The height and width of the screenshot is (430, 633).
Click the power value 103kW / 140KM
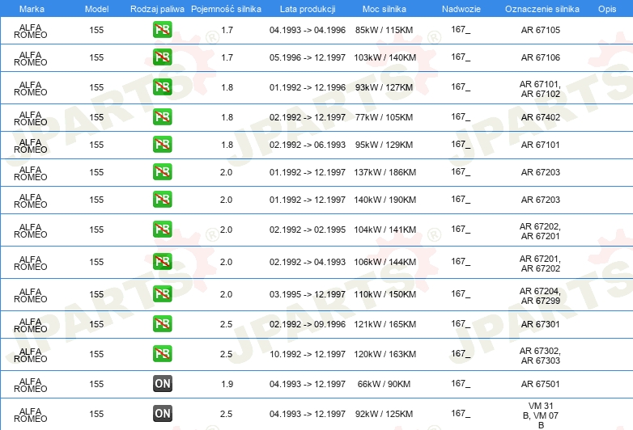(x=384, y=57)
